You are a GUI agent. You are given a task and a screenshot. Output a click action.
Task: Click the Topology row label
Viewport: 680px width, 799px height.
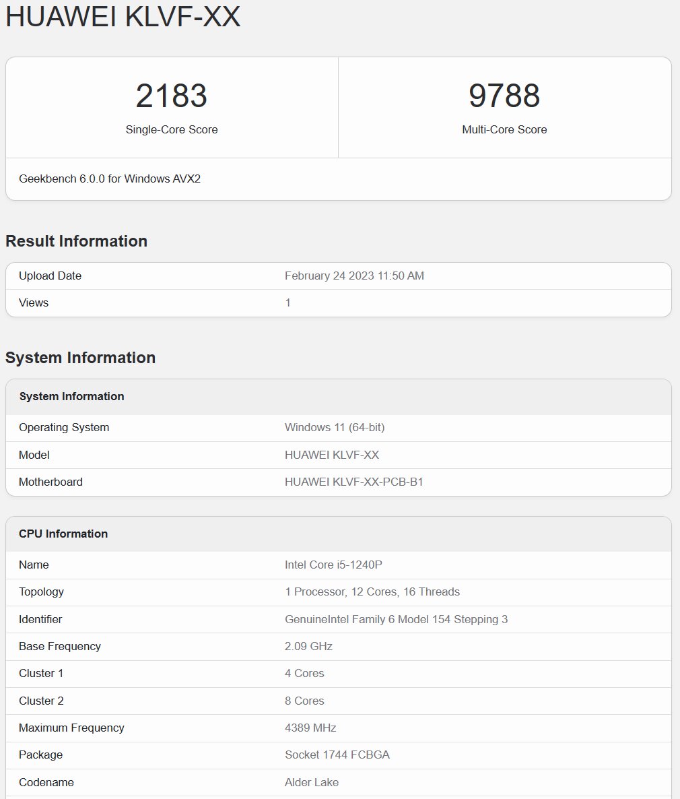coord(41,592)
